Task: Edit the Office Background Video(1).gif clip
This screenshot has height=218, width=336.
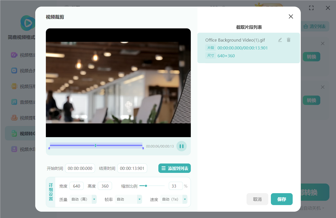Action: (280, 40)
